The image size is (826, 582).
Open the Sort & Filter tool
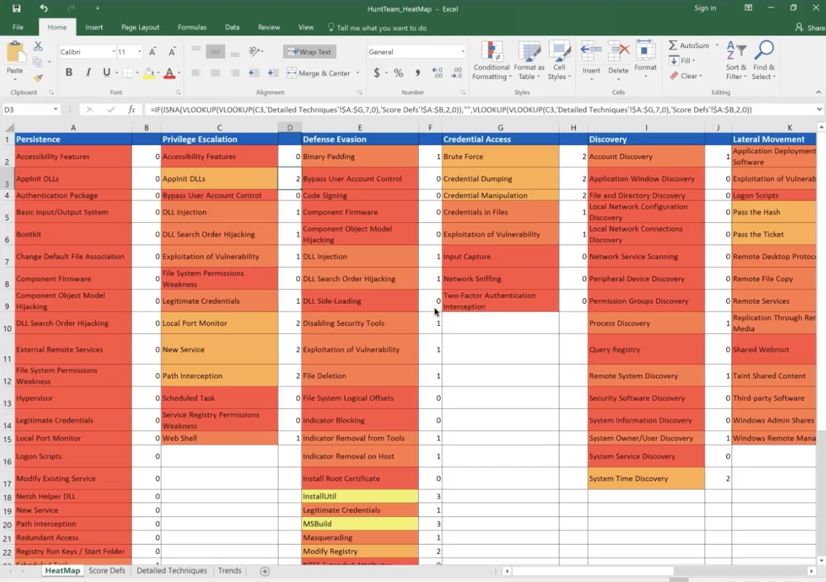(736, 61)
